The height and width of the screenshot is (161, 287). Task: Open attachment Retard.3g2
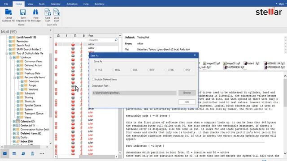pyautogui.click(x=252, y=64)
